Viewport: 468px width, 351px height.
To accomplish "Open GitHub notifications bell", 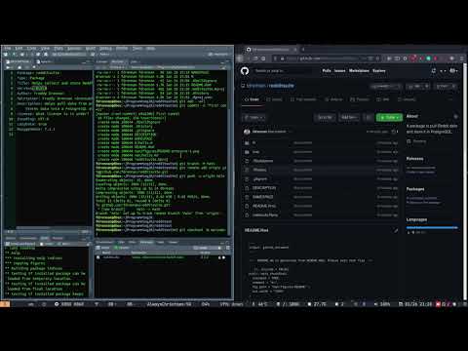I will coord(434,70).
